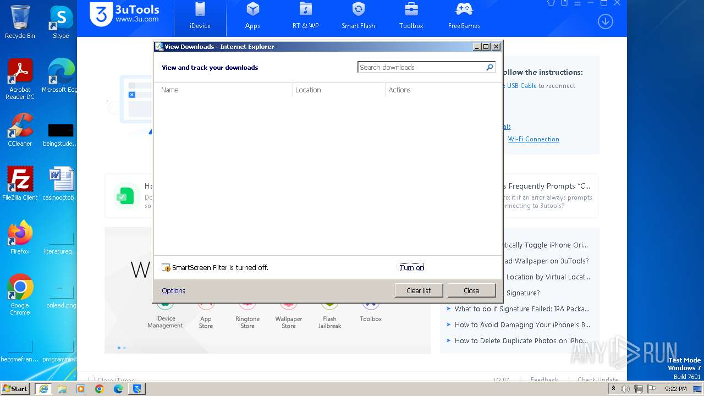Click the 3uTools taskbar button
This screenshot has width=704, height=396.
coord(136,389)
